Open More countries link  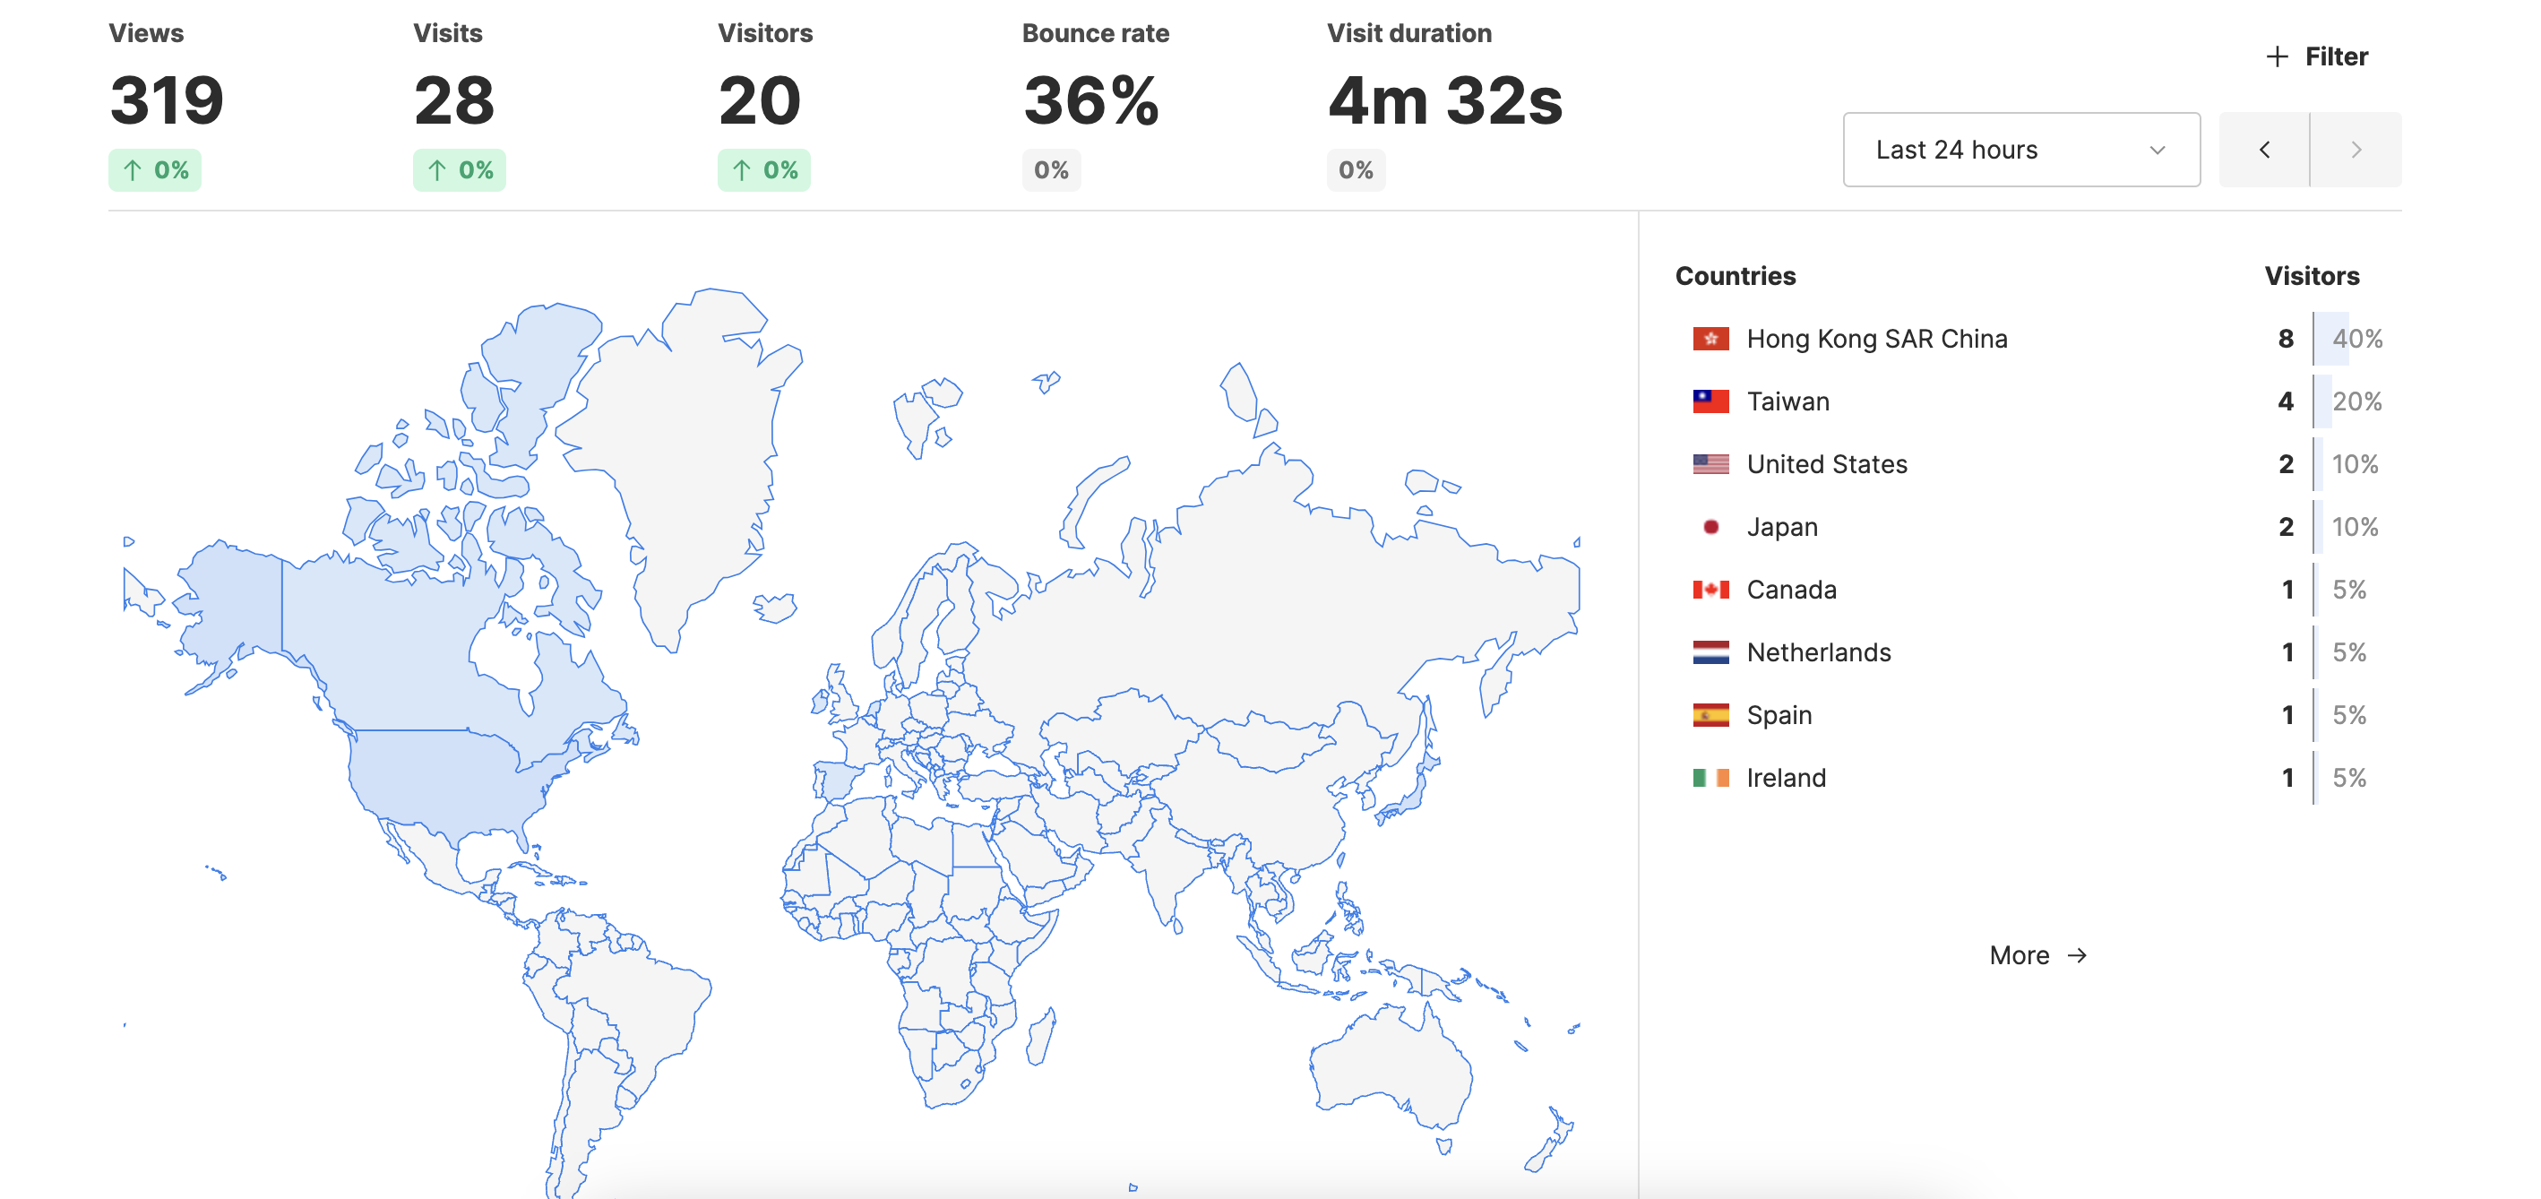(2037, 955)
